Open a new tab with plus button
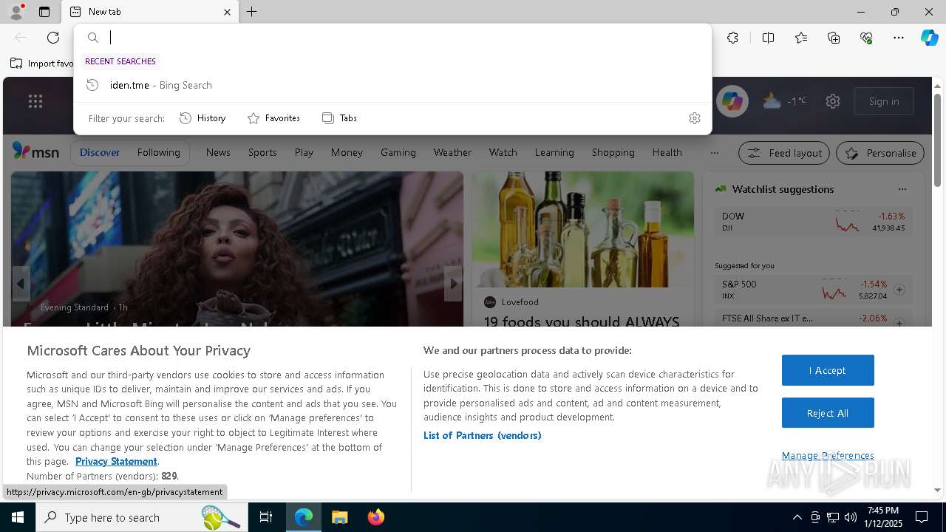The width and height of the screenshot is (946, 532). (252, 12)
